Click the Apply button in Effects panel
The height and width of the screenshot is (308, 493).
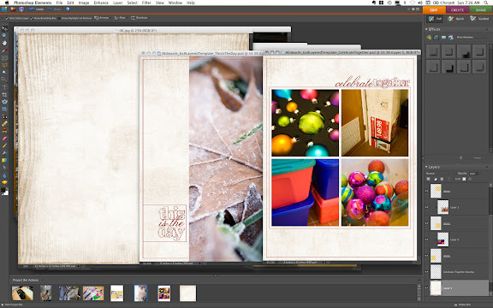pos(478,157)
